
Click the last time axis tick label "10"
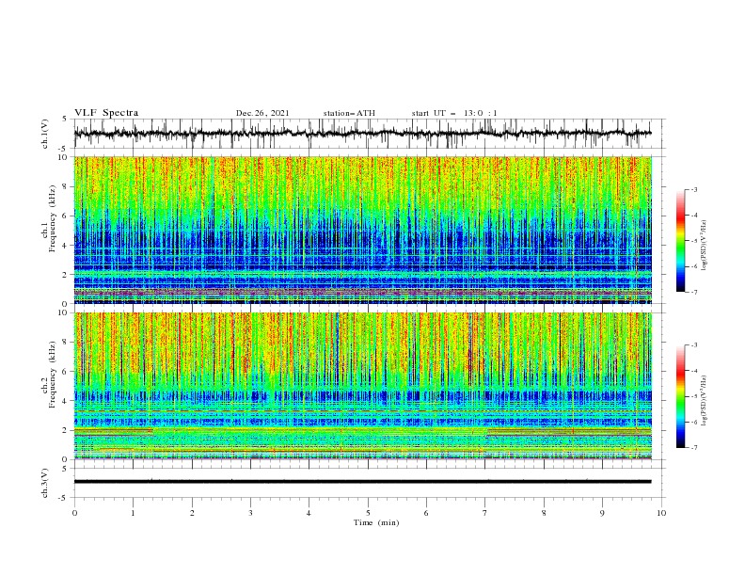[x=661, y=513]
